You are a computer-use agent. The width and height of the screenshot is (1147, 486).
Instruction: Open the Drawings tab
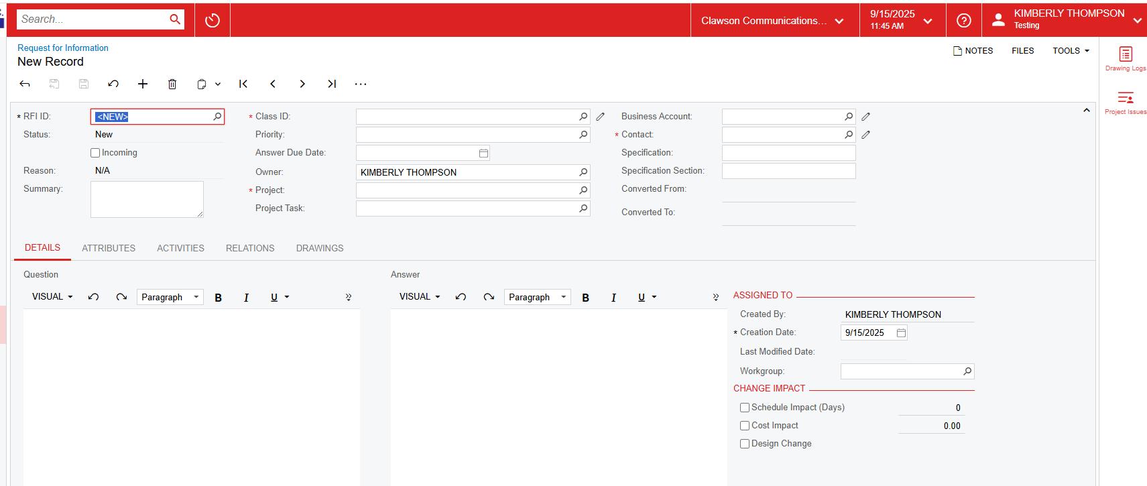[320, 248]
